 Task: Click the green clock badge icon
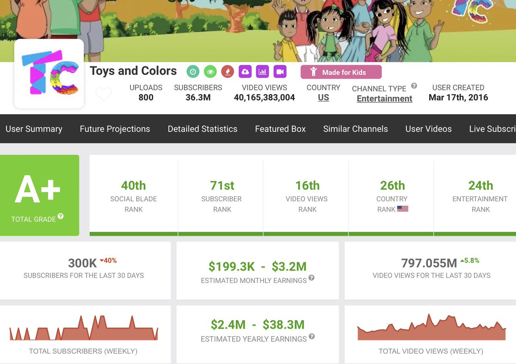(x=193, y=72)
